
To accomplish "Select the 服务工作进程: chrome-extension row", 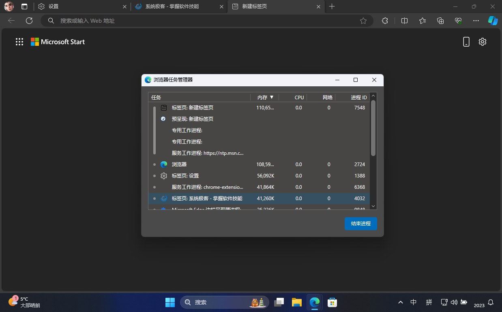I will [x=259, y=187].
